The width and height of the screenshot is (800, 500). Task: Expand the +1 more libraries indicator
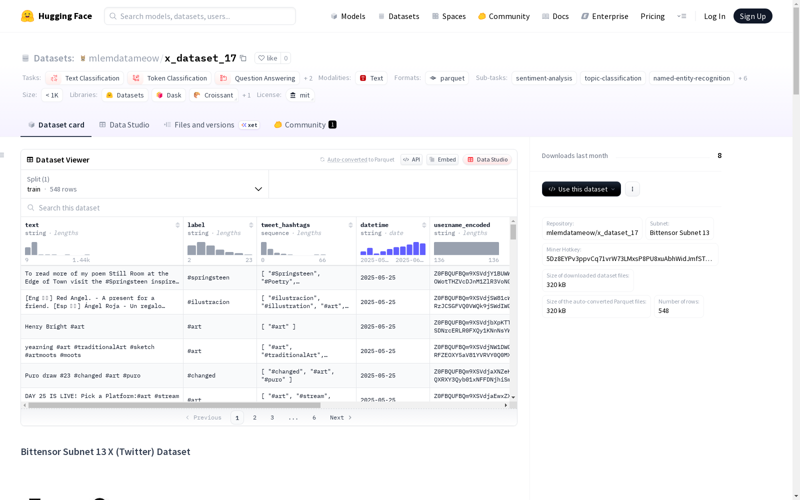(x=246, y=95)
